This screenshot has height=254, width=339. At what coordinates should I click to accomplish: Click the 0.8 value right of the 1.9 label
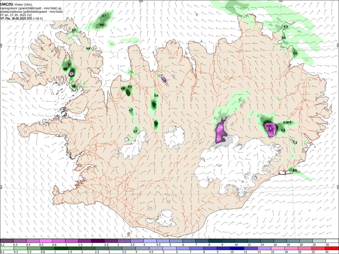tap(283, 130)
